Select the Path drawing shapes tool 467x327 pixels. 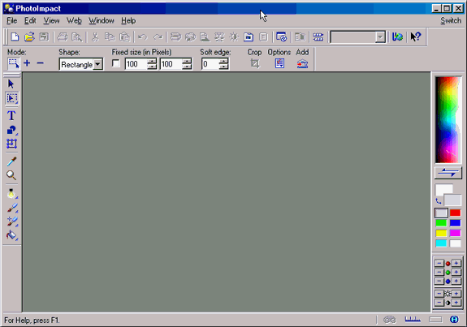point(11,130)
